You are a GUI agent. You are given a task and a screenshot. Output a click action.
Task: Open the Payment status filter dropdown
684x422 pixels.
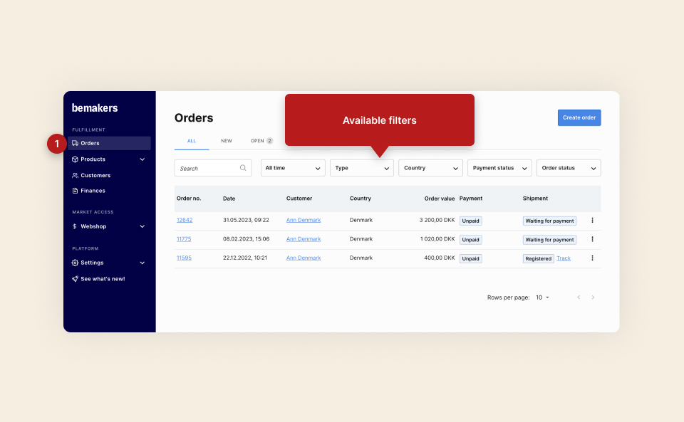click(x=499, y=168)
